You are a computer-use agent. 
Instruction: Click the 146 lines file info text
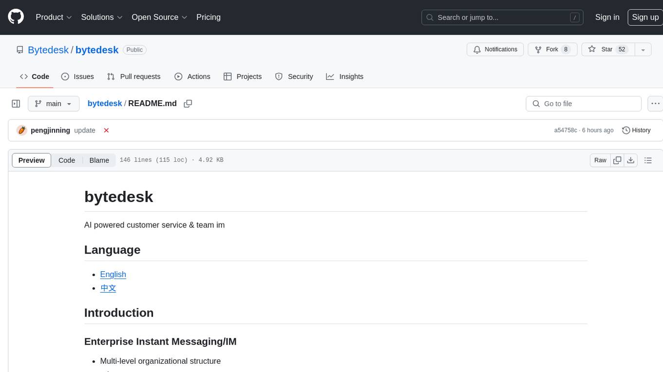pyautogui.click(x=172, y=160)
